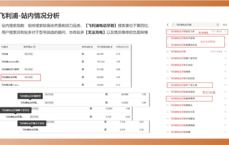
Task: Click the market bid value 2.39
Action: click(x=141, y=130)
